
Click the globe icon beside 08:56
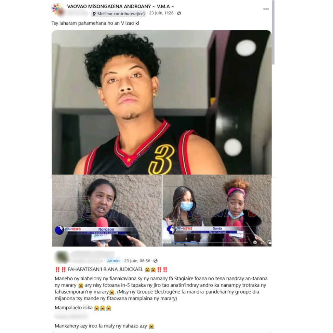pos(155,261)
